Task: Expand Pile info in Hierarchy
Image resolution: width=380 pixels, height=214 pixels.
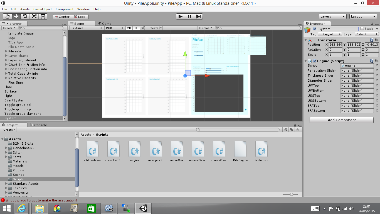Action: [x=6, y=51]
